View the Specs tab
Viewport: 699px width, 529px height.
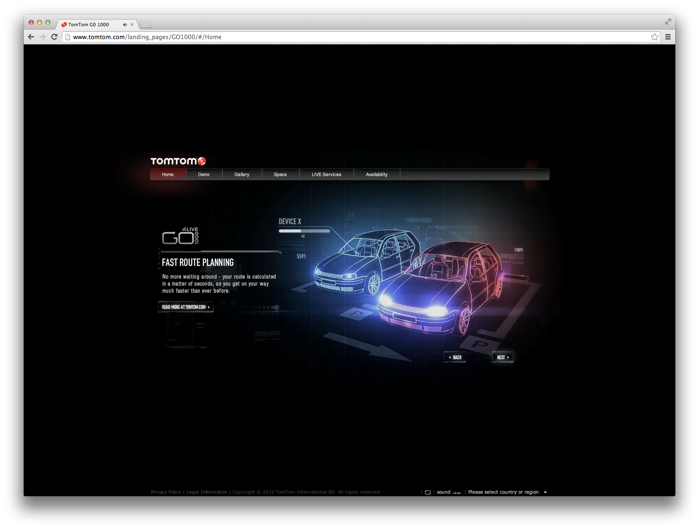[280, 174]
